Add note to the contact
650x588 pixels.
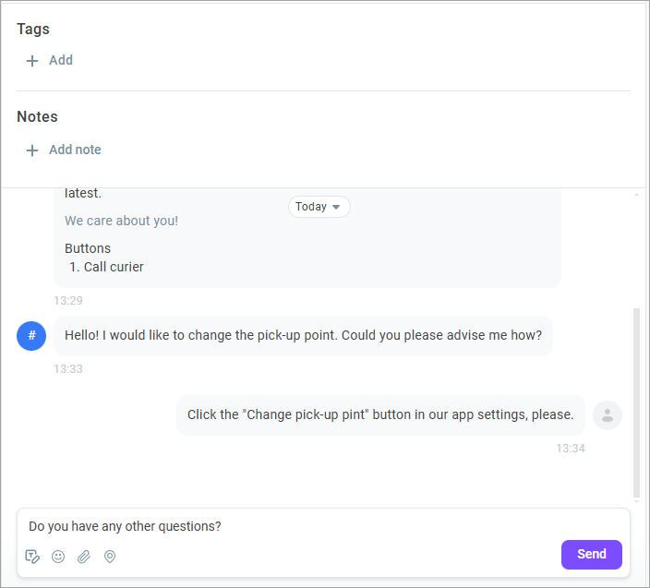[x=64, y=150]
